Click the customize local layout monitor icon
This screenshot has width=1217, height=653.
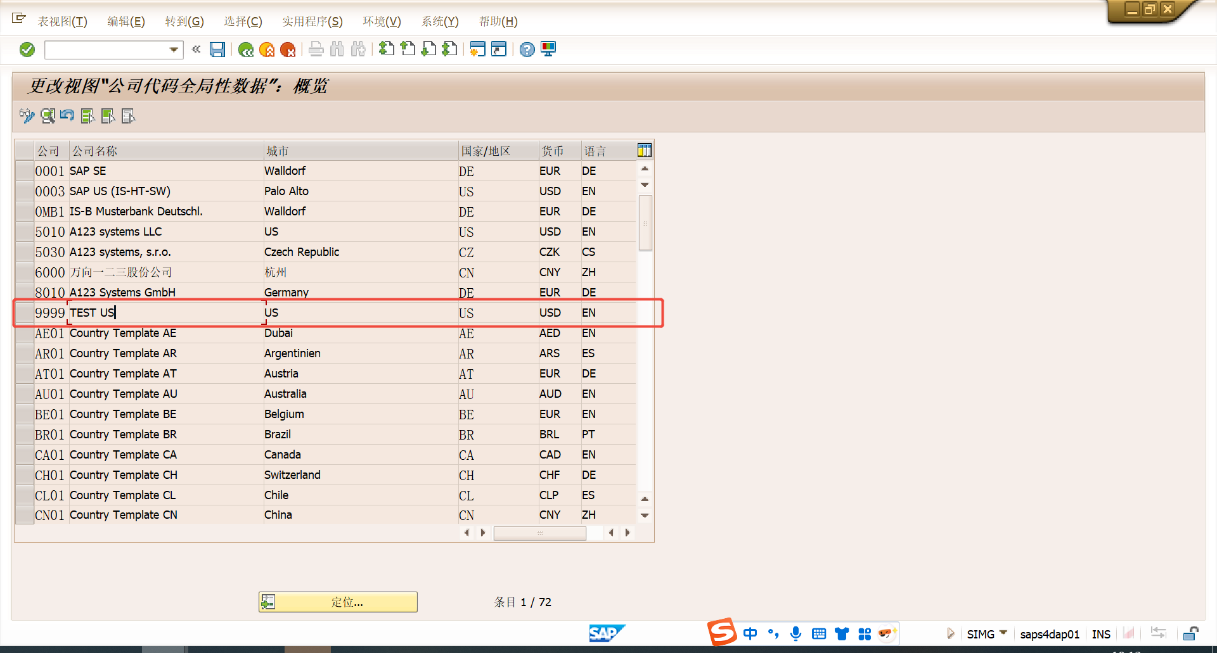(x=548, y=49)
